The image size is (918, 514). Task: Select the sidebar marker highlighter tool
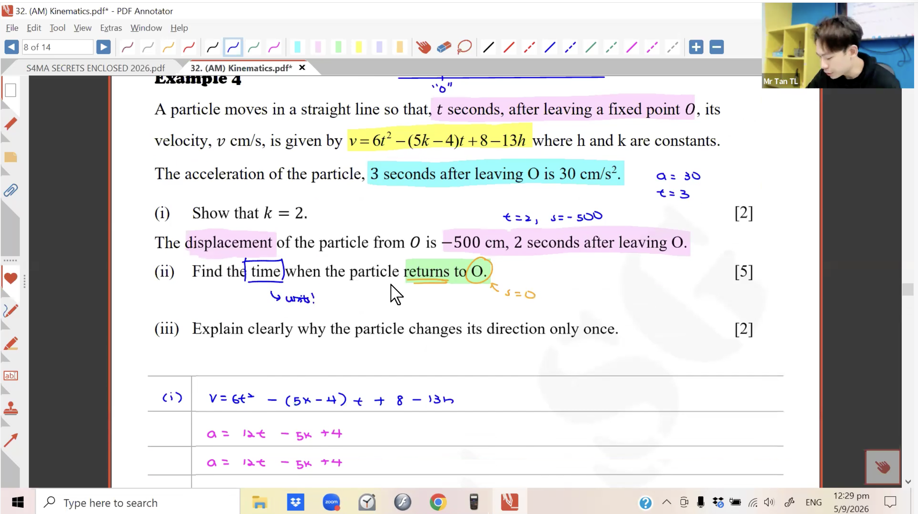[10, 344]
